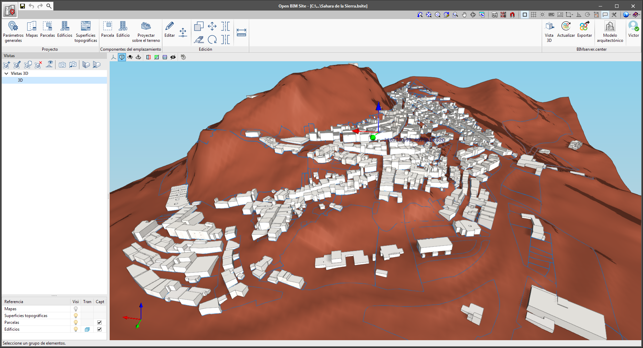Uncheck the Edificios capture checkbox

(99, 329)
